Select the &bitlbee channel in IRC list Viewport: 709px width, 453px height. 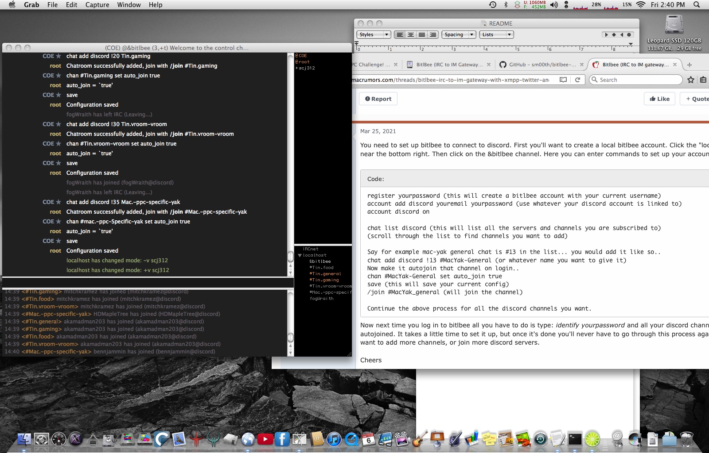[x=320, y=261]
